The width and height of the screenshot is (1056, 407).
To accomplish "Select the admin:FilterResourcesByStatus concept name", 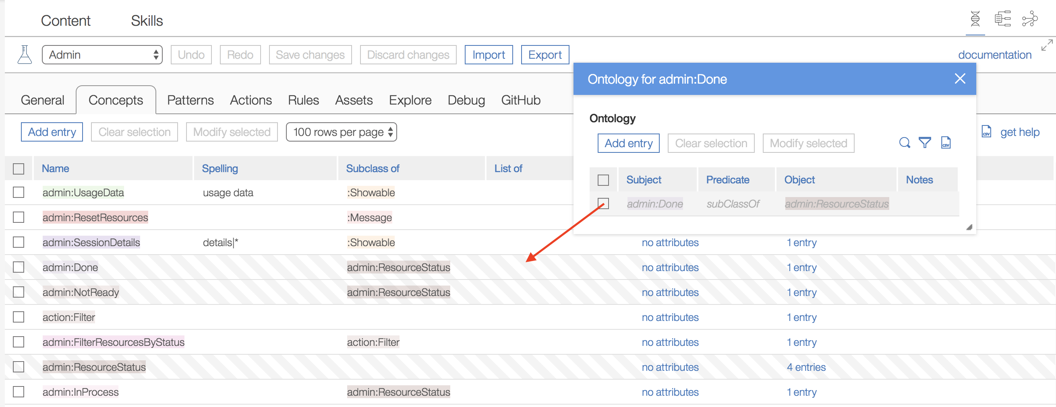I will (114, 342).
